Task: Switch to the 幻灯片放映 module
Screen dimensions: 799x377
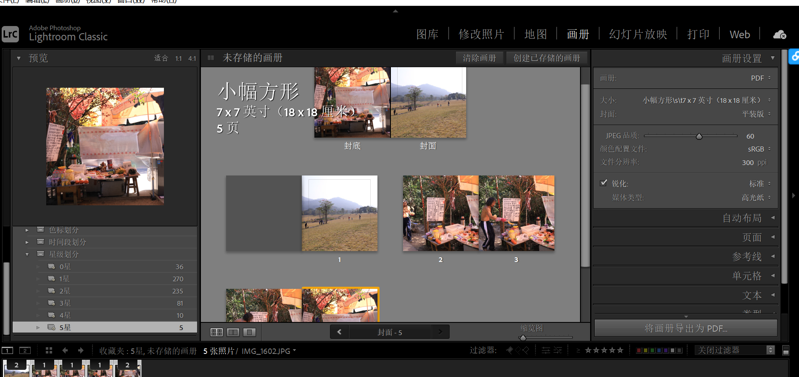Action: click(638, 34)
